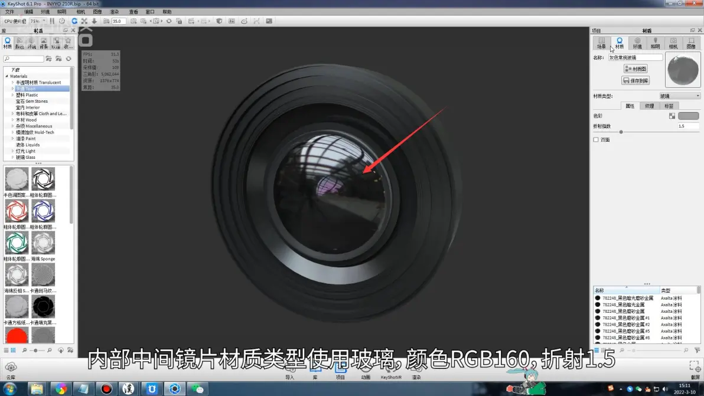Expand the 玻璃 Glass folder
This screenshot has height=396, width=704.
12,158
